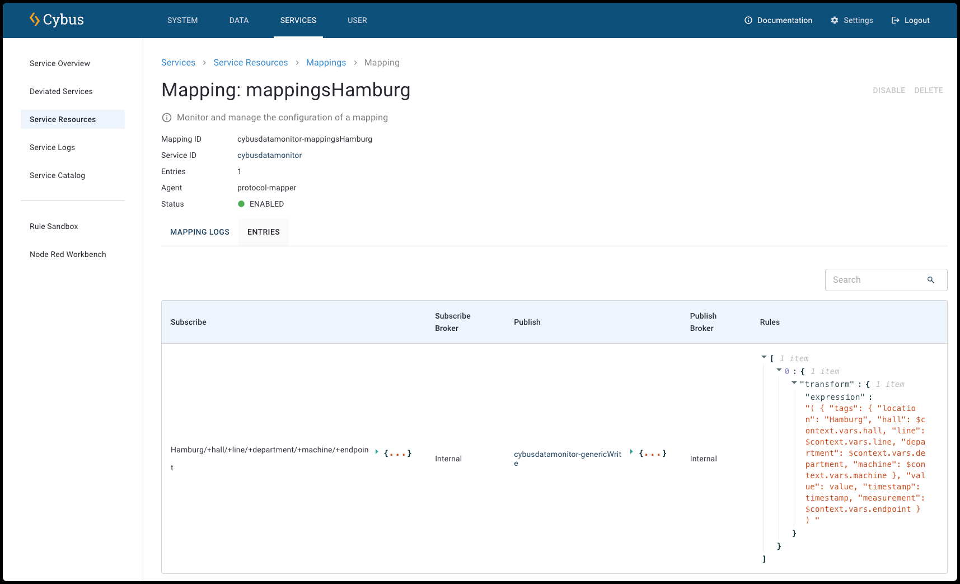Click the Settings gear icon
960x584 pixels.
834,20
